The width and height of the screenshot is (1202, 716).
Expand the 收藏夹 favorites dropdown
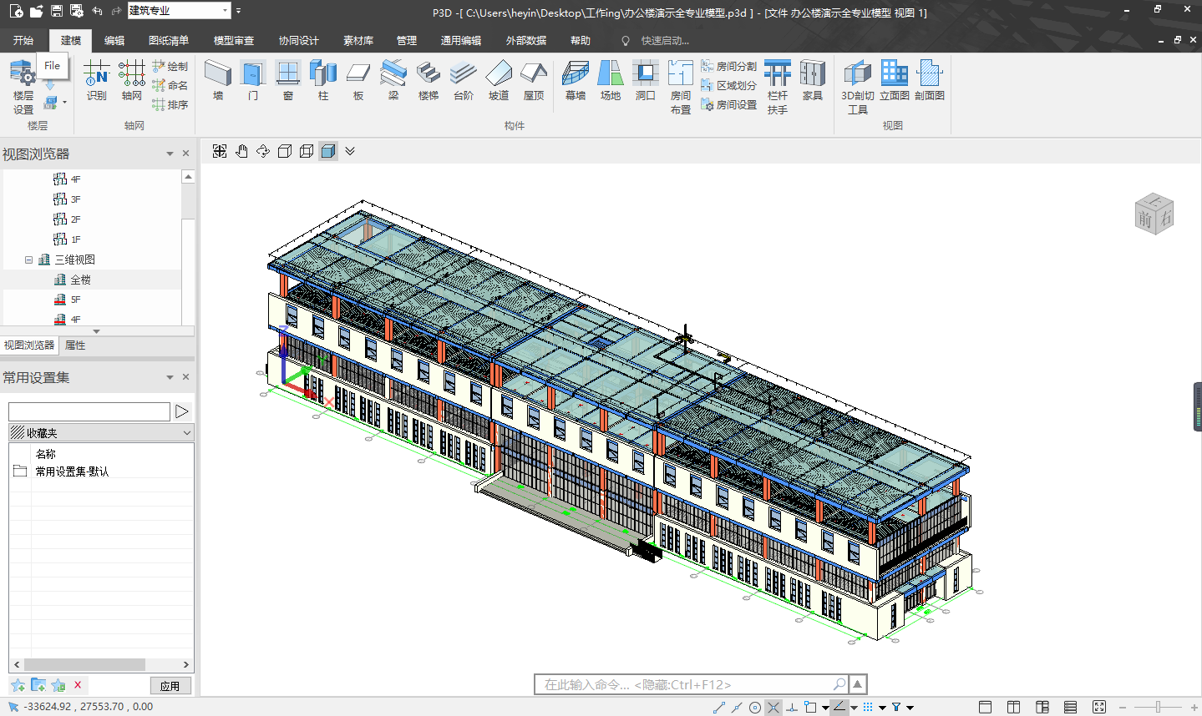pyautogui.click(x=187, y=433)
